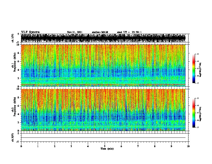Click time axis tick label "1"
The image size is (212, 164).
pyautogui.click(x=38, y=146)
